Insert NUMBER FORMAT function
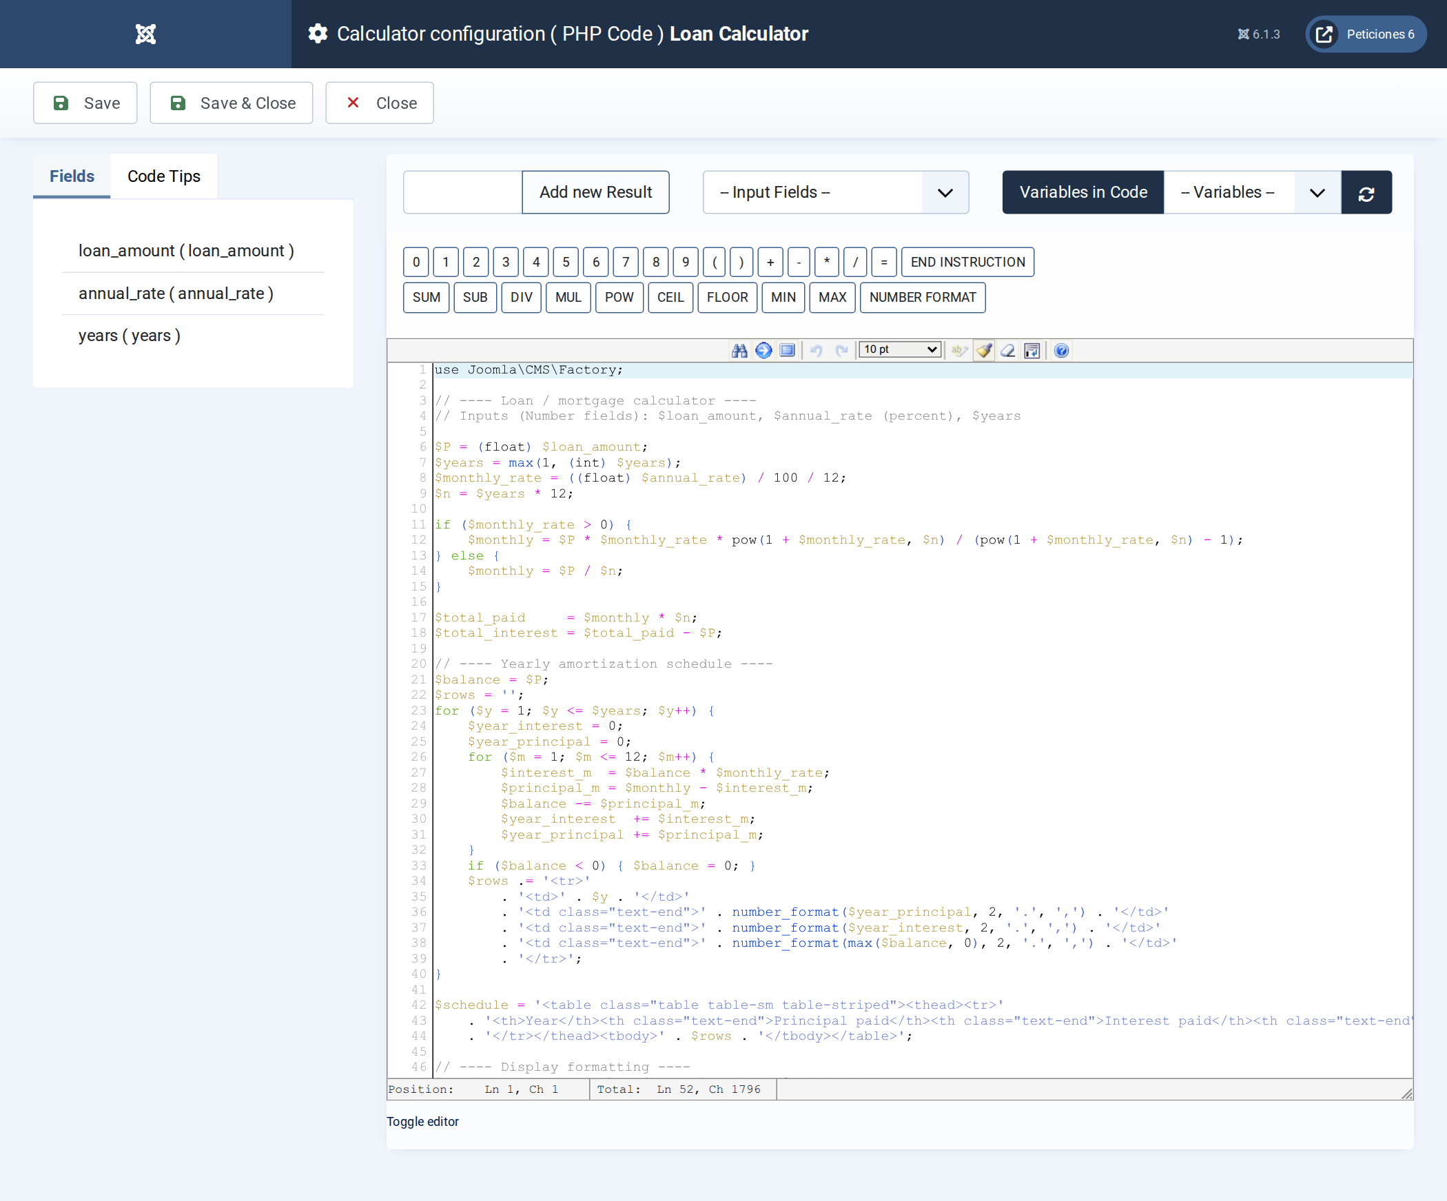 [x=923, y=297]
